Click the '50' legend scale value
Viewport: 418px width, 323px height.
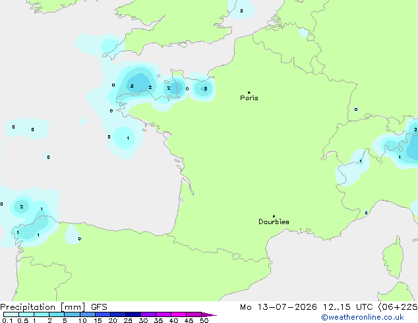click(204, 320)
